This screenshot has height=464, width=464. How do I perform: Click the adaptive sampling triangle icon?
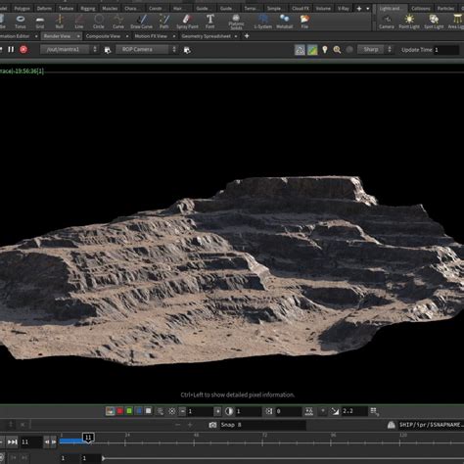(300, 50)
